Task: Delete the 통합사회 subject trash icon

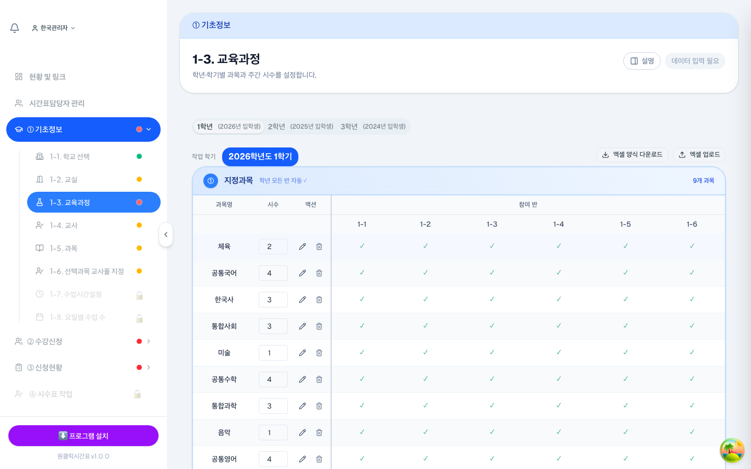Action: pyautogui.click(x=319, y=326)
